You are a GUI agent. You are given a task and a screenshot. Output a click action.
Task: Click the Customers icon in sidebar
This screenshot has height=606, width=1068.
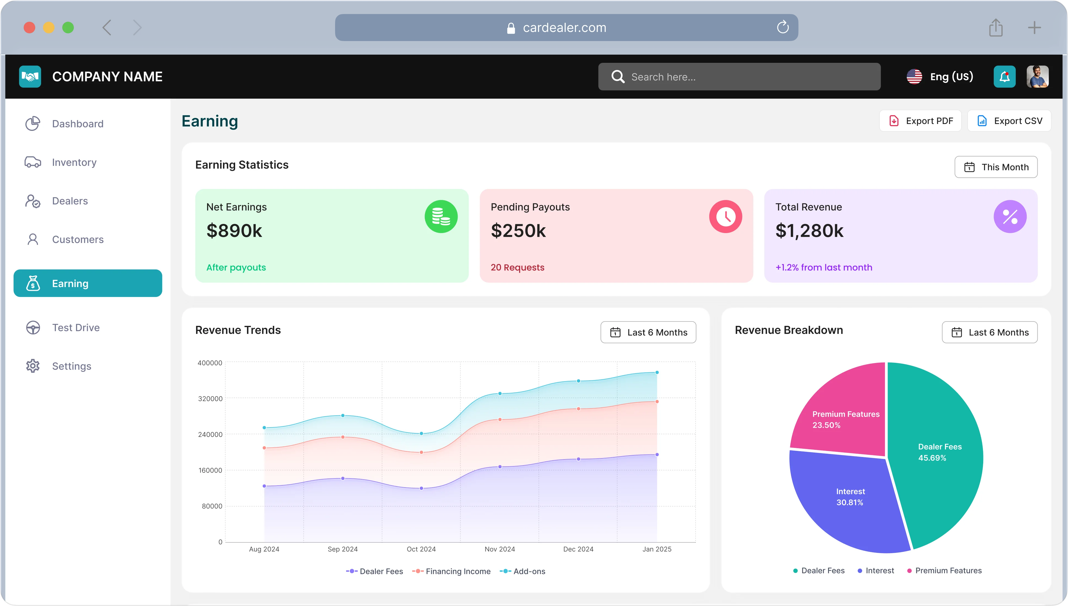coord(33,239)
